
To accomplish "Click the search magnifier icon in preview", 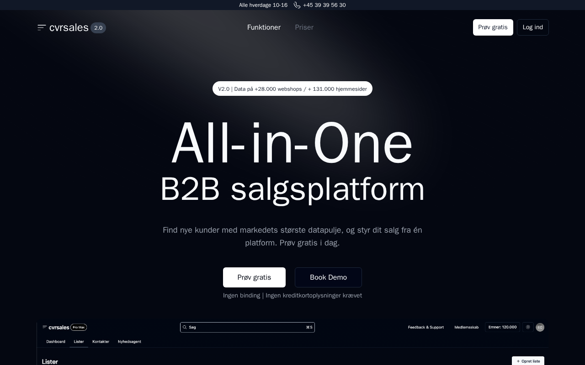I will 185,327.
